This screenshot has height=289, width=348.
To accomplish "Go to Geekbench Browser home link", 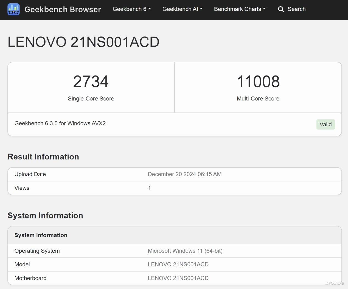I will coord(63,9).
